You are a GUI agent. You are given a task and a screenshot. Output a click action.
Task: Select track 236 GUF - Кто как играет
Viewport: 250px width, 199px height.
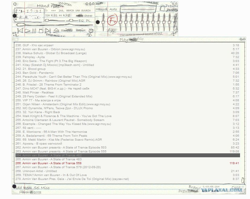click(128, 45)
